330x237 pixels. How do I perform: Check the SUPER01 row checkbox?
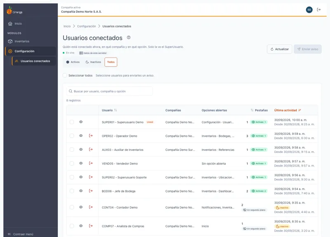point(72,122)
